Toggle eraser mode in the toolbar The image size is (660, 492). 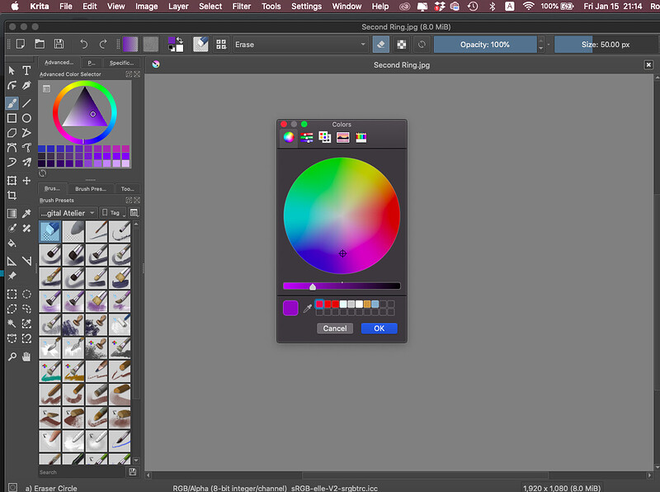point(380,45)
